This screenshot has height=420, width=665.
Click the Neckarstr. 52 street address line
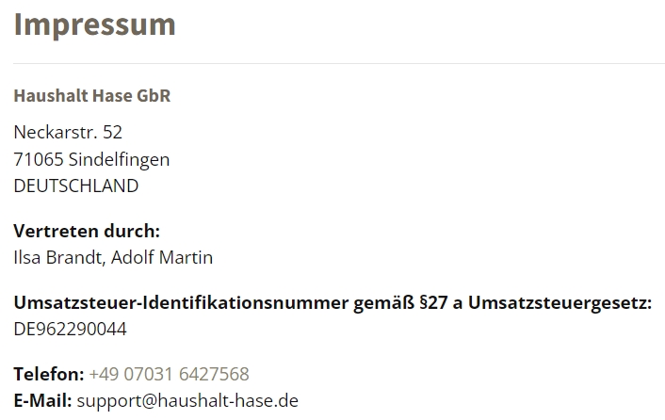68,133
